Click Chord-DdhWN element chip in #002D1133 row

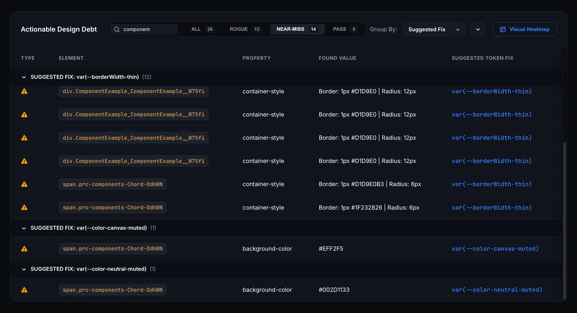[113, 290]
